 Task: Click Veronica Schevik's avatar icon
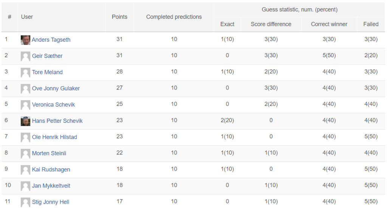tap(25, 105)
